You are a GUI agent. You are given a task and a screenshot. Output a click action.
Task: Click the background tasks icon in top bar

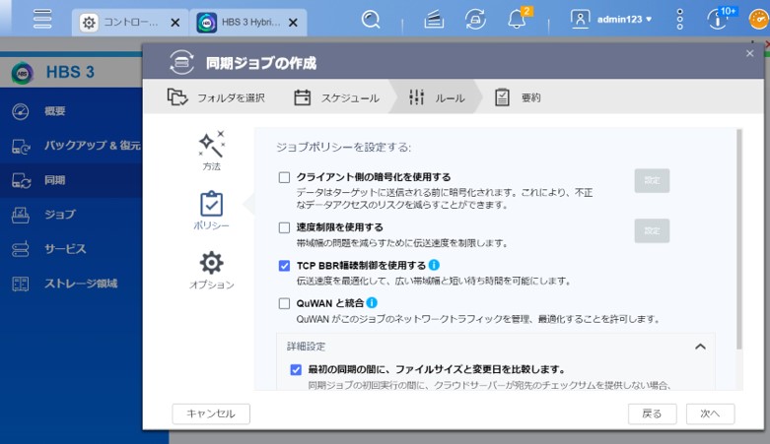[476, 20]
